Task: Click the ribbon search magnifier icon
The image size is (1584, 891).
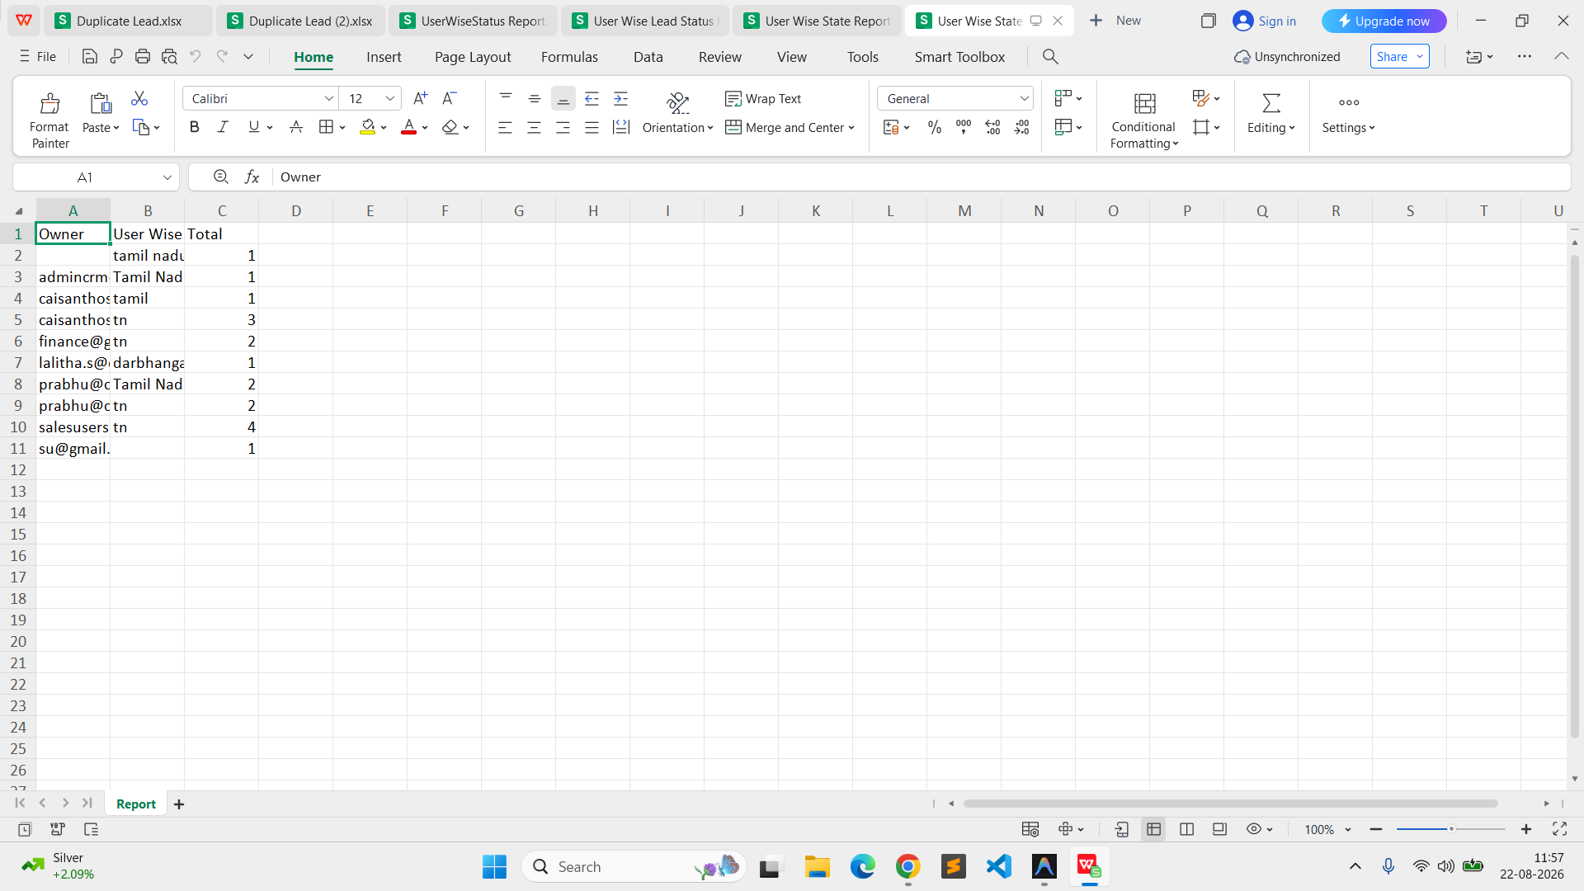Action: point(1050,57)
